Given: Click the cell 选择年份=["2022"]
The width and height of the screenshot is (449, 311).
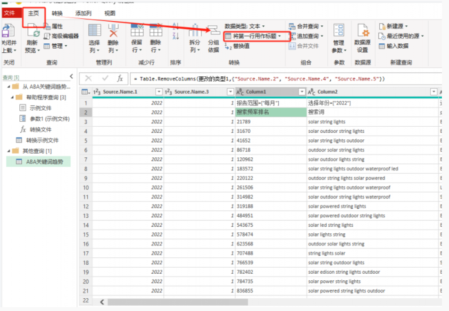Looking at the screenshot, I should click(373, 103).
